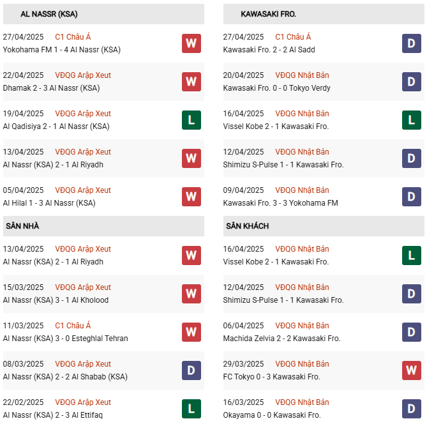The height and width of the screenshot is (435, 427).
Task: Open the AL NASSR (KSA) header tab
Action: click(49, 14)
